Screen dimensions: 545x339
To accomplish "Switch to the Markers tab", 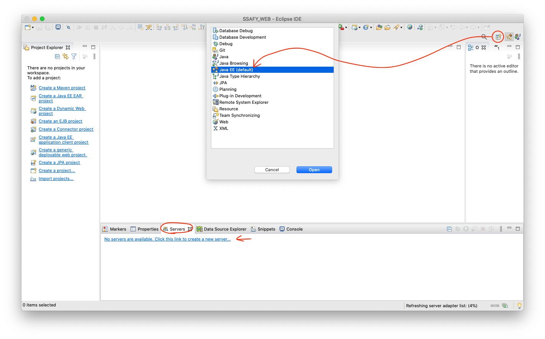I will pyautogui.click(x=114, y=229).
